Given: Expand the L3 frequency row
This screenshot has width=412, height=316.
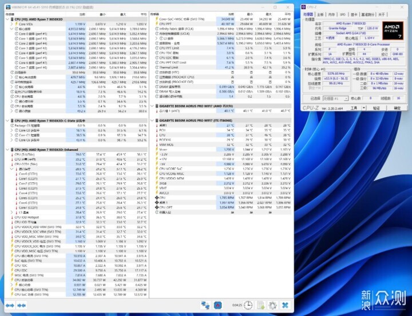Looking at the screenshot, I should [x=157, y=38].
